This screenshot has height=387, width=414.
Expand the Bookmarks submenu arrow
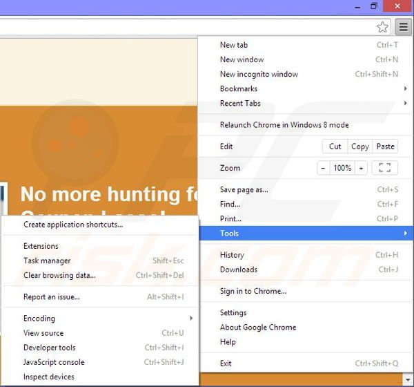(x=406, y=88)
